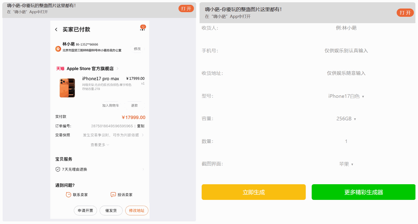Click 修改 button beside the address
418x224 pixels.
click(x=137, y=49)
